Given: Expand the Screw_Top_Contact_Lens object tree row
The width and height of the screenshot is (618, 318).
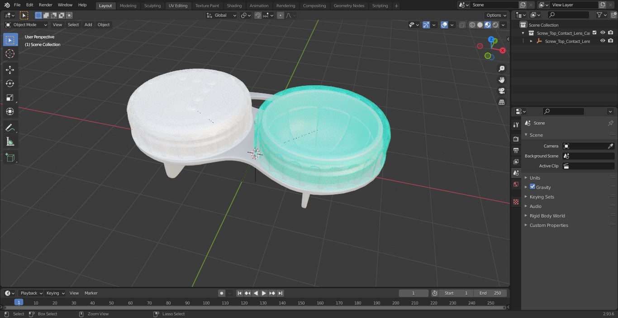Looking at the screenshot, I should (x=531, y=41).
